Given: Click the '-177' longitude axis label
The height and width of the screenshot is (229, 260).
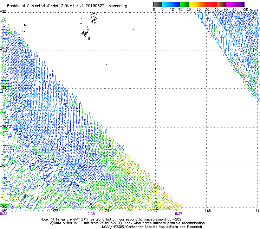Looking at the screenshot, I should 54,211.
